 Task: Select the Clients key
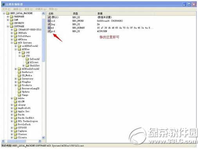pyautogui.click(x=22, y=137)
